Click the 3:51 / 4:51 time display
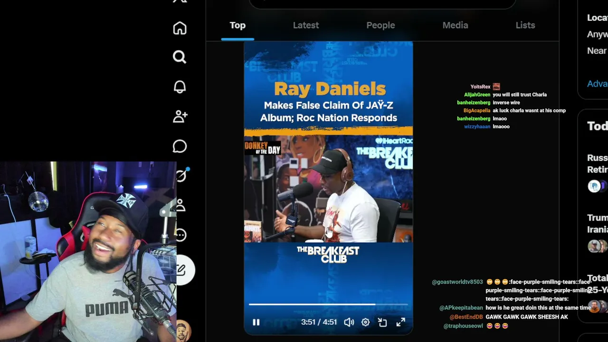This screenshot has height=342, width=608. 319,322
